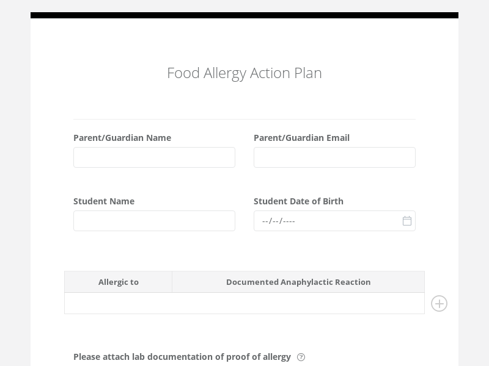This screenshot has width=489, height=366.
Task: Click the "Allergic to" column header
Action: click(119, 282)
